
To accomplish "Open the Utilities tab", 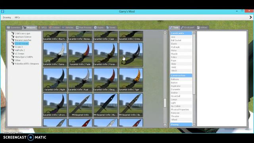I will [x=202, y=27].
